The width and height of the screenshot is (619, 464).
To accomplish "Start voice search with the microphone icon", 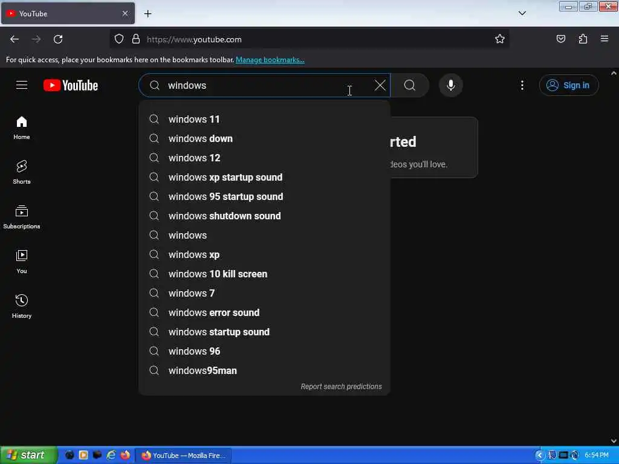I will [x=451, y=85].
